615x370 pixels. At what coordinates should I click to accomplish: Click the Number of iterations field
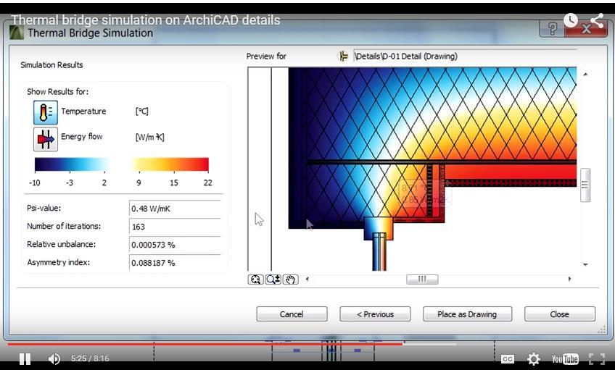tap(175, 227)
